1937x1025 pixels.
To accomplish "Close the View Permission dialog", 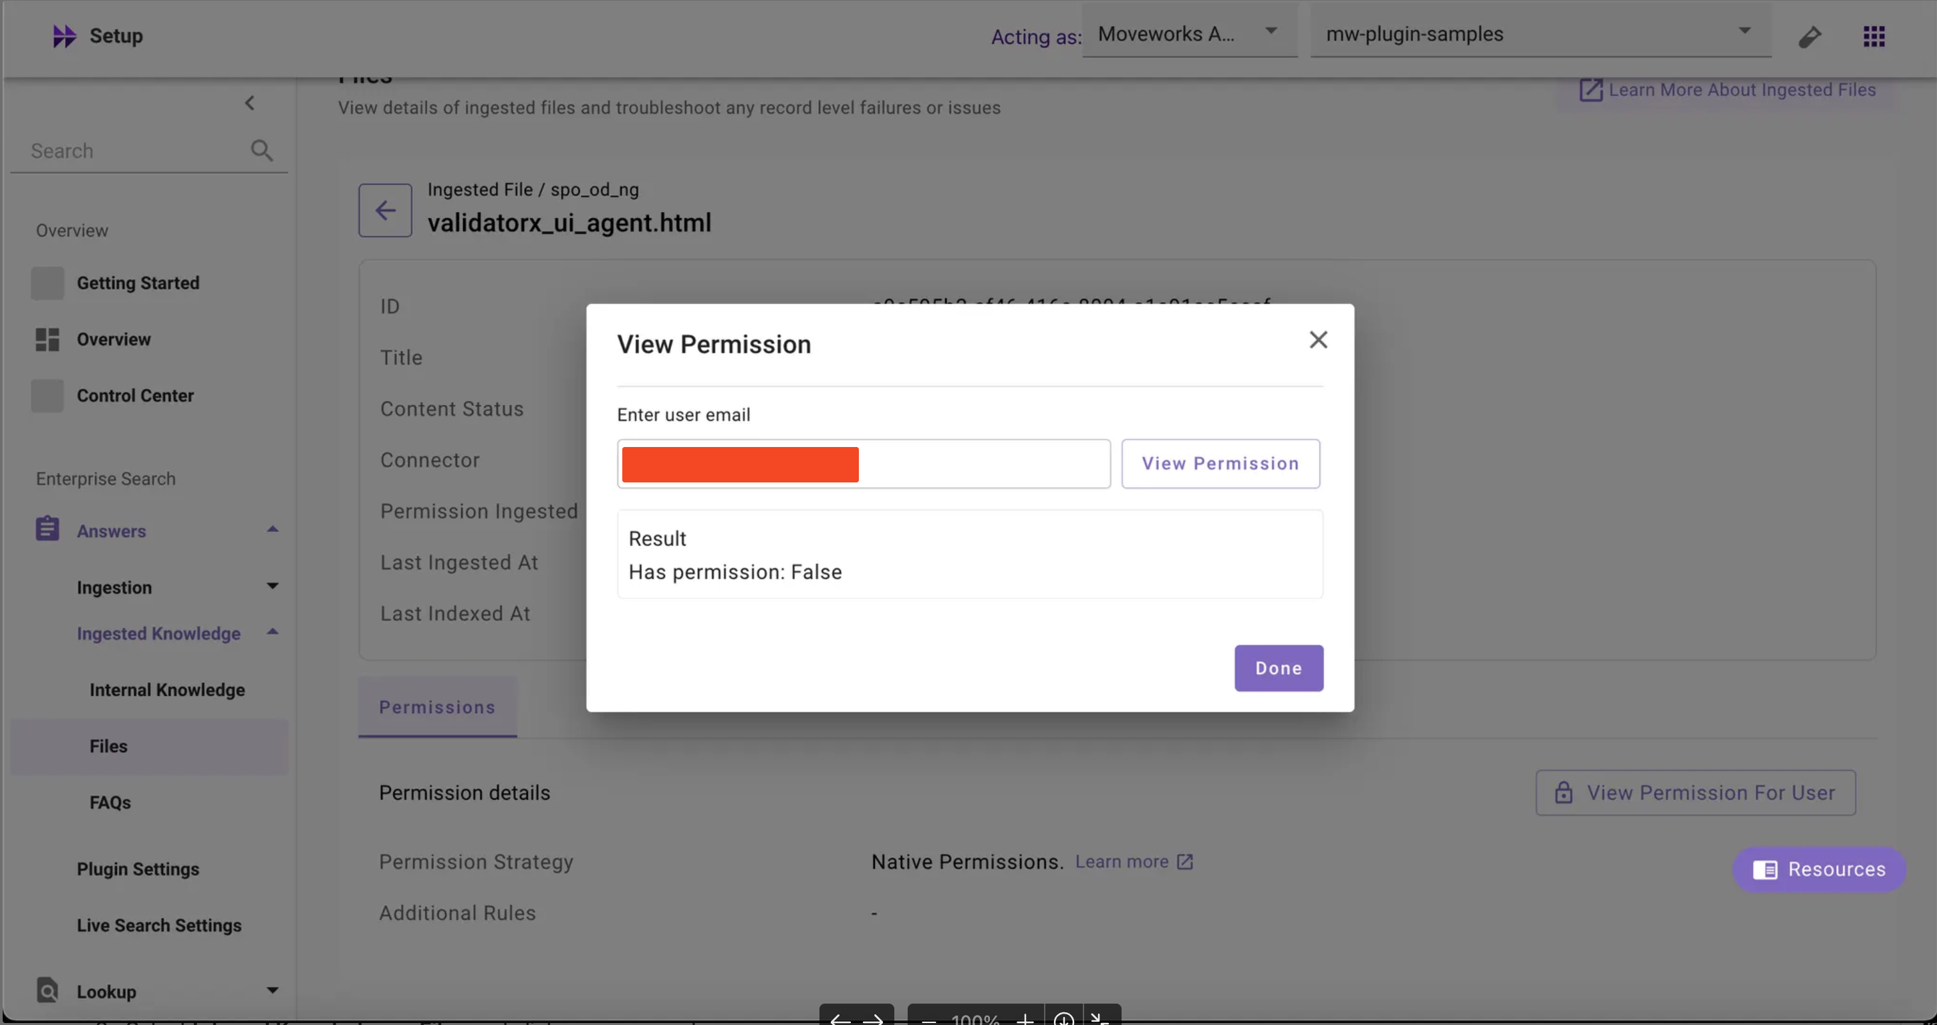I will (x=1317, y=339).
